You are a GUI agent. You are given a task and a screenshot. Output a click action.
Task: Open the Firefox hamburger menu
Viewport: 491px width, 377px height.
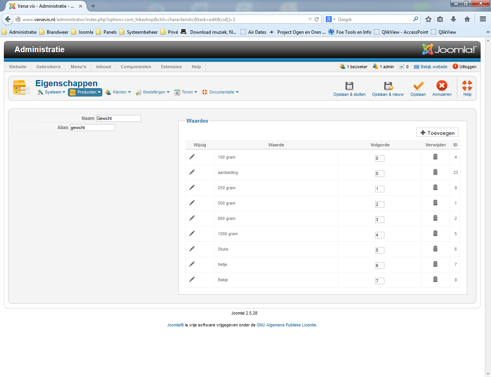[483, 19]
